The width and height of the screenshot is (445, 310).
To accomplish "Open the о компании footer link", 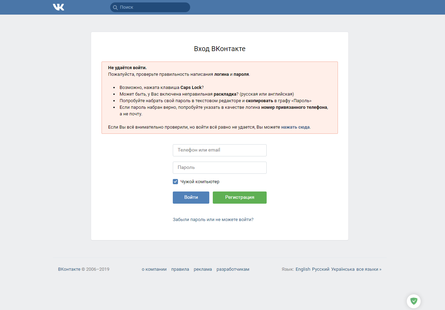I will [154, 269].
